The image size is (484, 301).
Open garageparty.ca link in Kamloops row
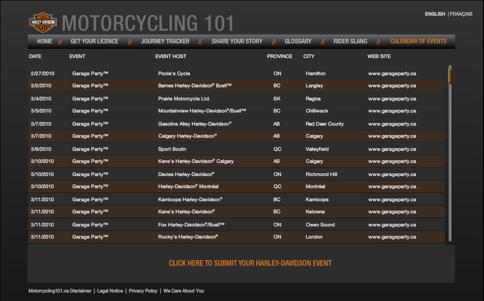392,200
